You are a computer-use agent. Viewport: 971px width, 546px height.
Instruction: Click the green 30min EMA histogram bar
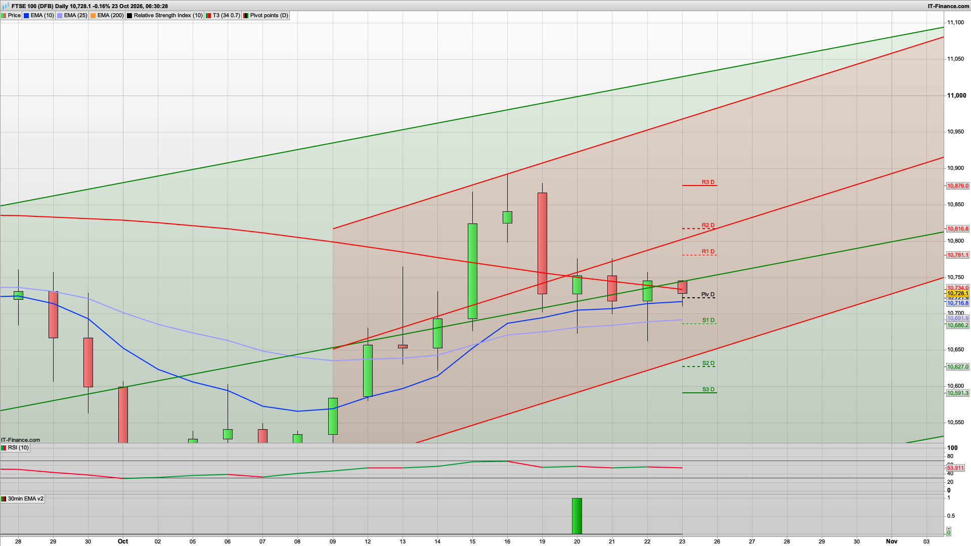[x=577, y=516]
